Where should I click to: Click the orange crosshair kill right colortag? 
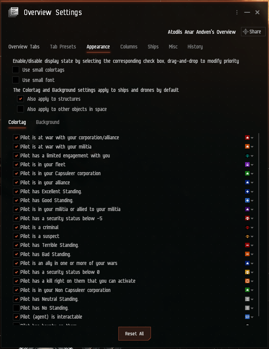[246, 281]
